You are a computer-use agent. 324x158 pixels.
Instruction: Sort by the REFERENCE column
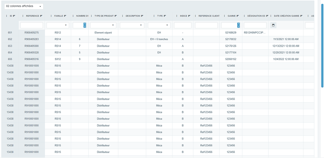41,16
